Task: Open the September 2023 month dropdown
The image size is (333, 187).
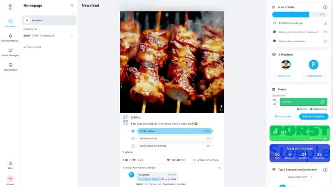Action: [301, 177]
